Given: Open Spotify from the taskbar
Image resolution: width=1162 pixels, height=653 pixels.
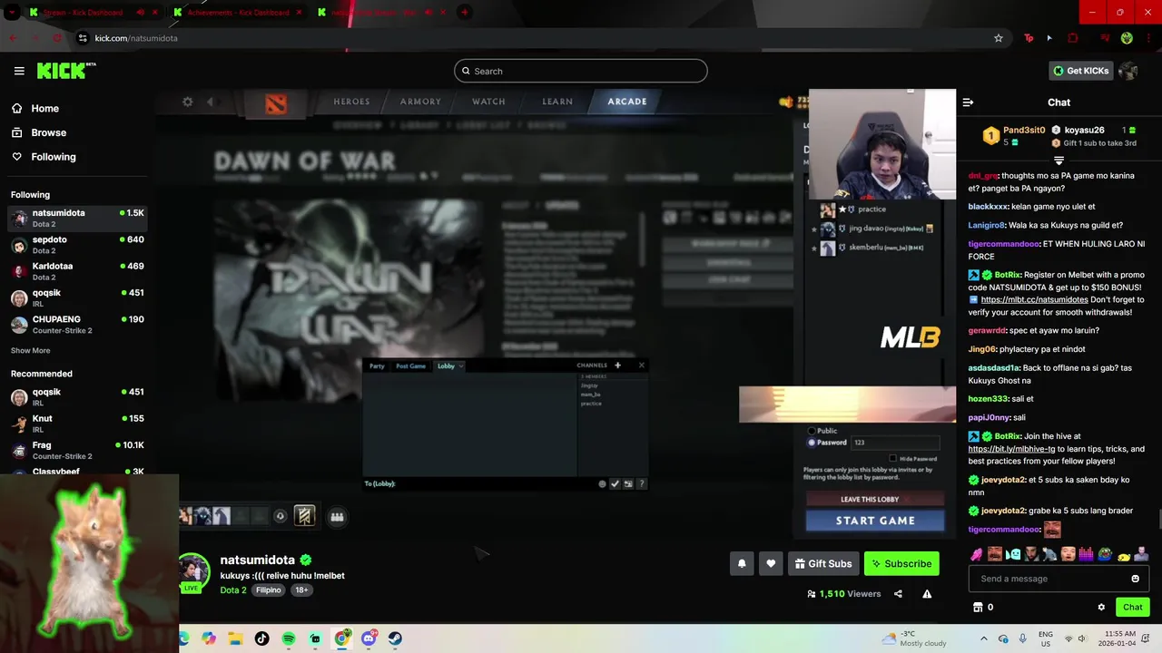Looking at the screenshot, I should [289, 638].
